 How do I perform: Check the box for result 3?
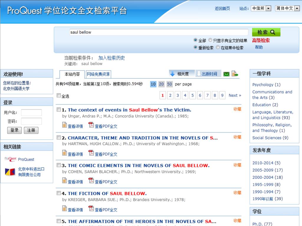[x=59, y=165]
